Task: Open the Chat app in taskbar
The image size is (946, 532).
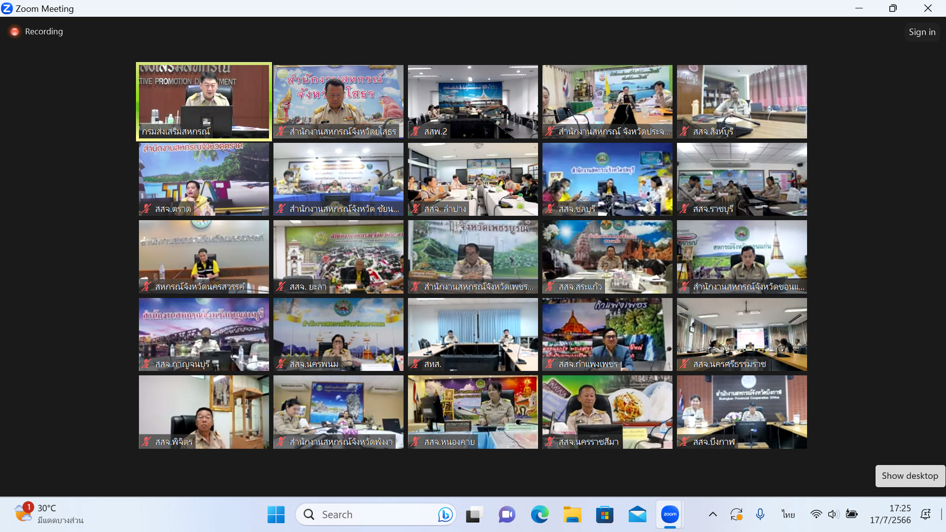Action: [x=507, y=515]
